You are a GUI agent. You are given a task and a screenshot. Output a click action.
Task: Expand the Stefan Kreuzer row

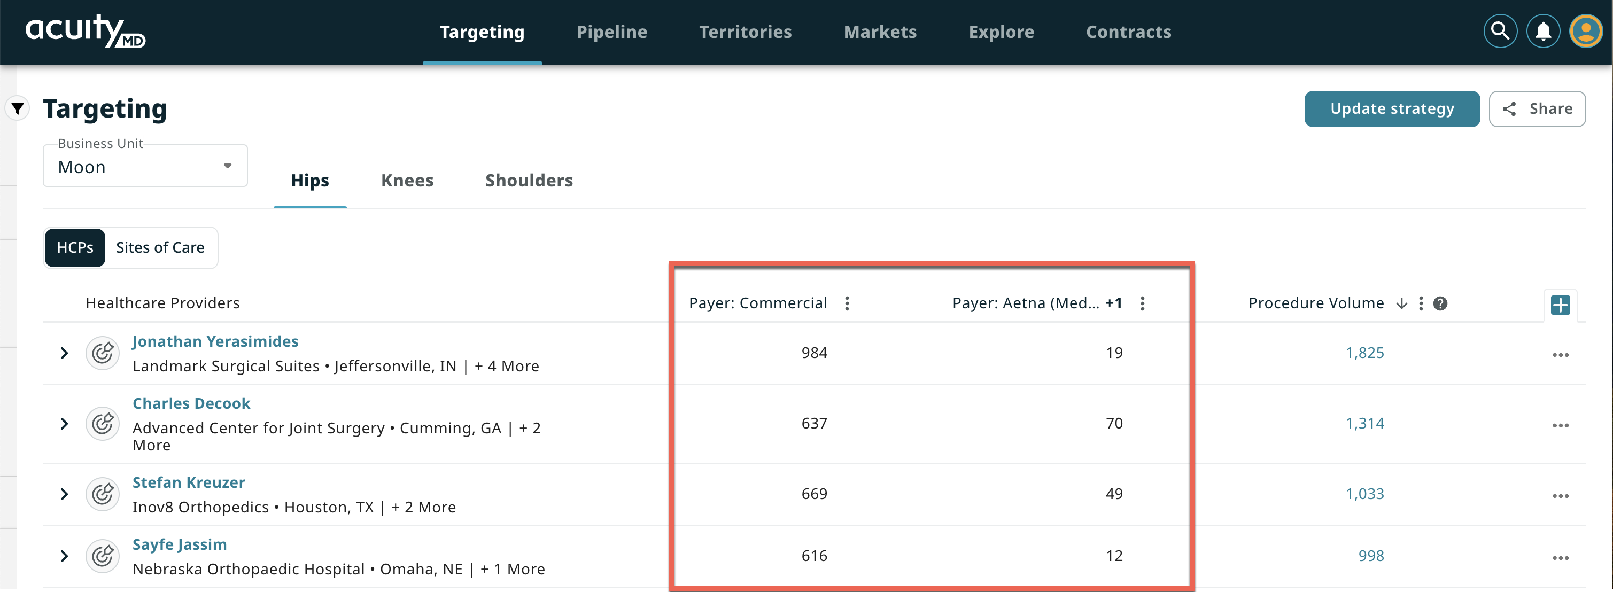pyautogui.click(x=64, y=494)
